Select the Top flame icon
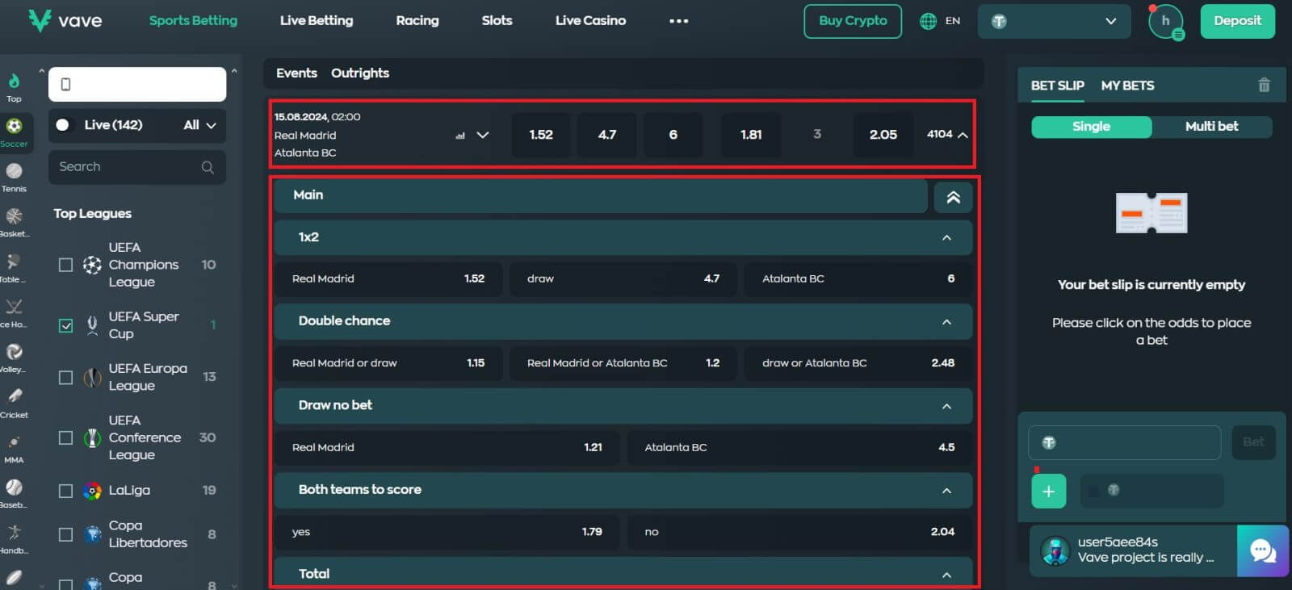This screenshot has height=590, width=1292. (x=14, y=81)
